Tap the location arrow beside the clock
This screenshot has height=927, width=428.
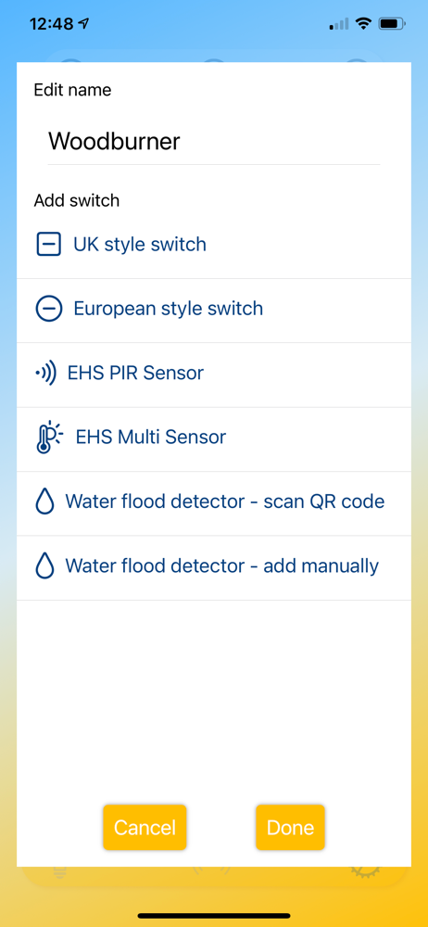pos(84,24)
